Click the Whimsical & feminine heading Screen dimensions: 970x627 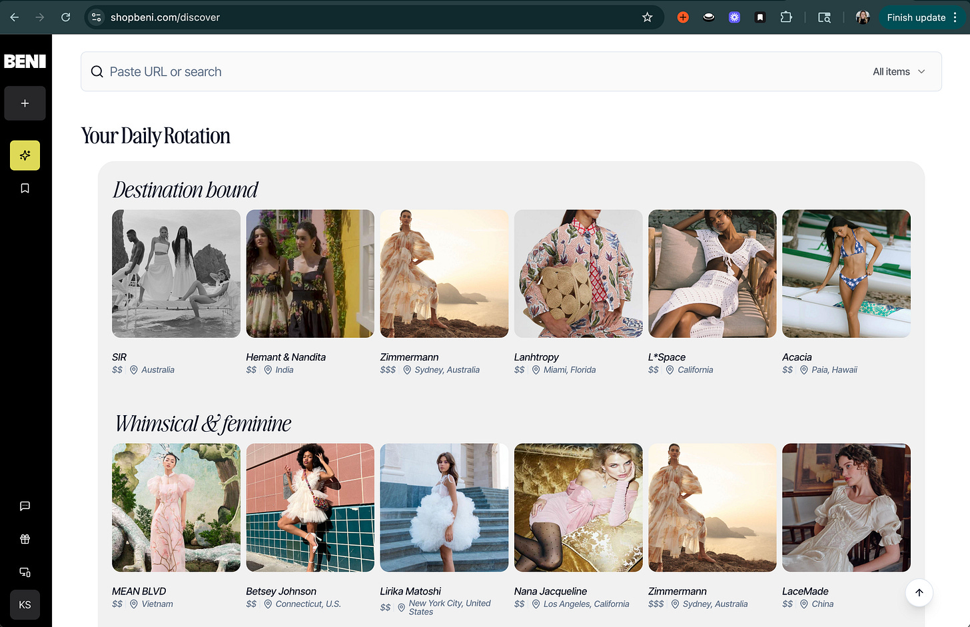[203, 424]
